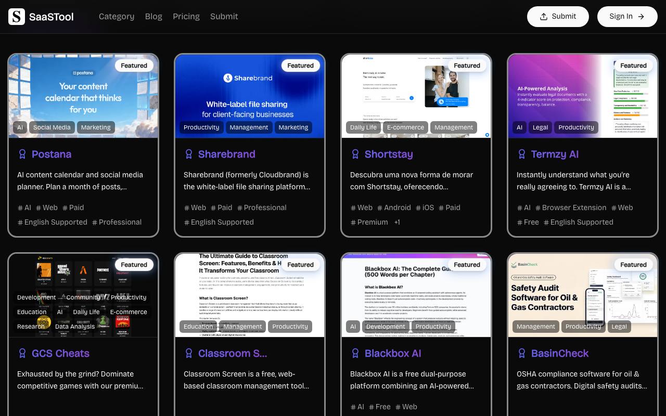Select Management tag on Sharebrand thumbnail

point(249,127)
